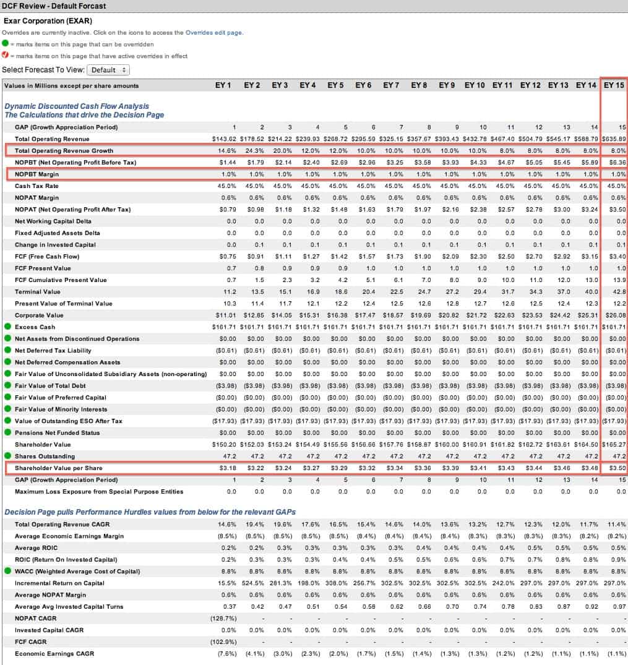Click the Shareholder Value per Share row label
This screenshot has height=665, width=628.
(x=59, y=468)
